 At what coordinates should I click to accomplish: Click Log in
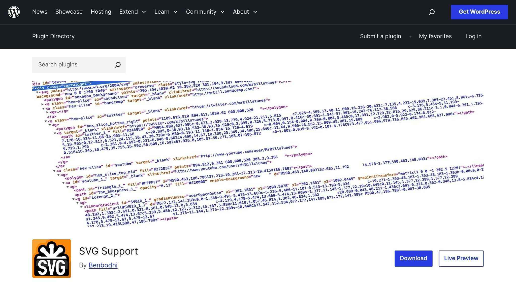473,36
